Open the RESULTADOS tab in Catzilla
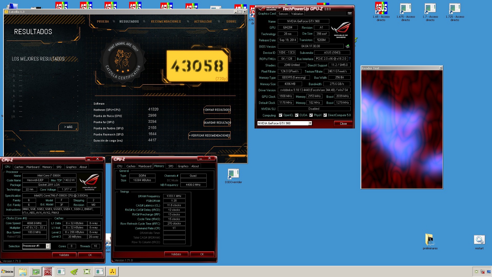This screenshot has width=492, height=277. click(129, 21)
